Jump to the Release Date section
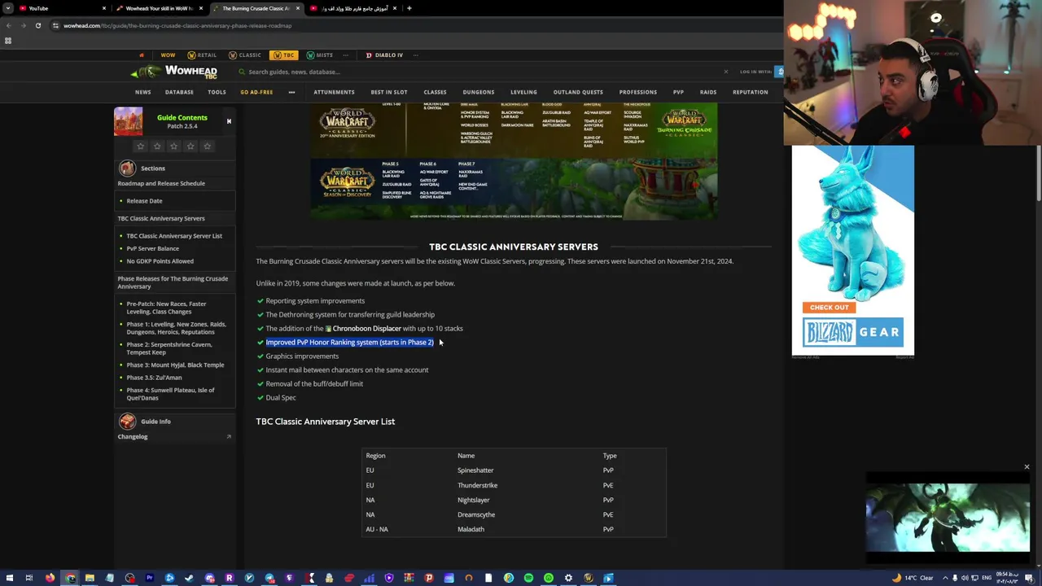 144,201
